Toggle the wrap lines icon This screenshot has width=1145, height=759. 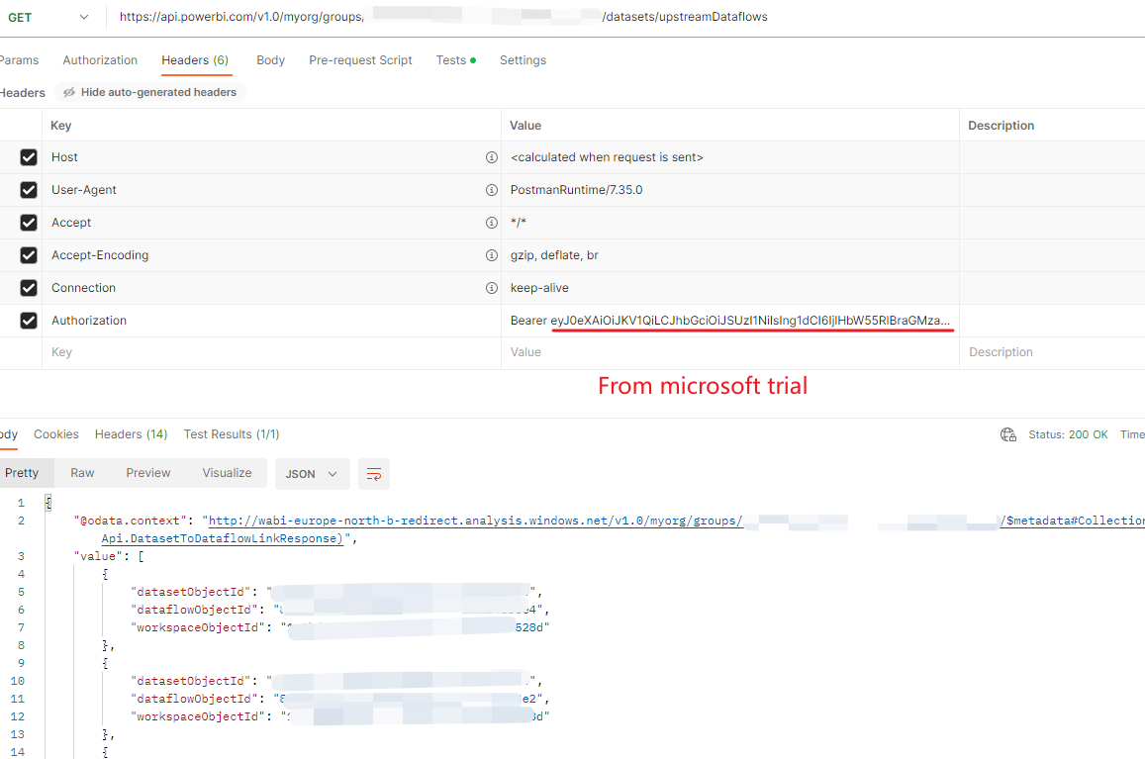tap(374, 474)
